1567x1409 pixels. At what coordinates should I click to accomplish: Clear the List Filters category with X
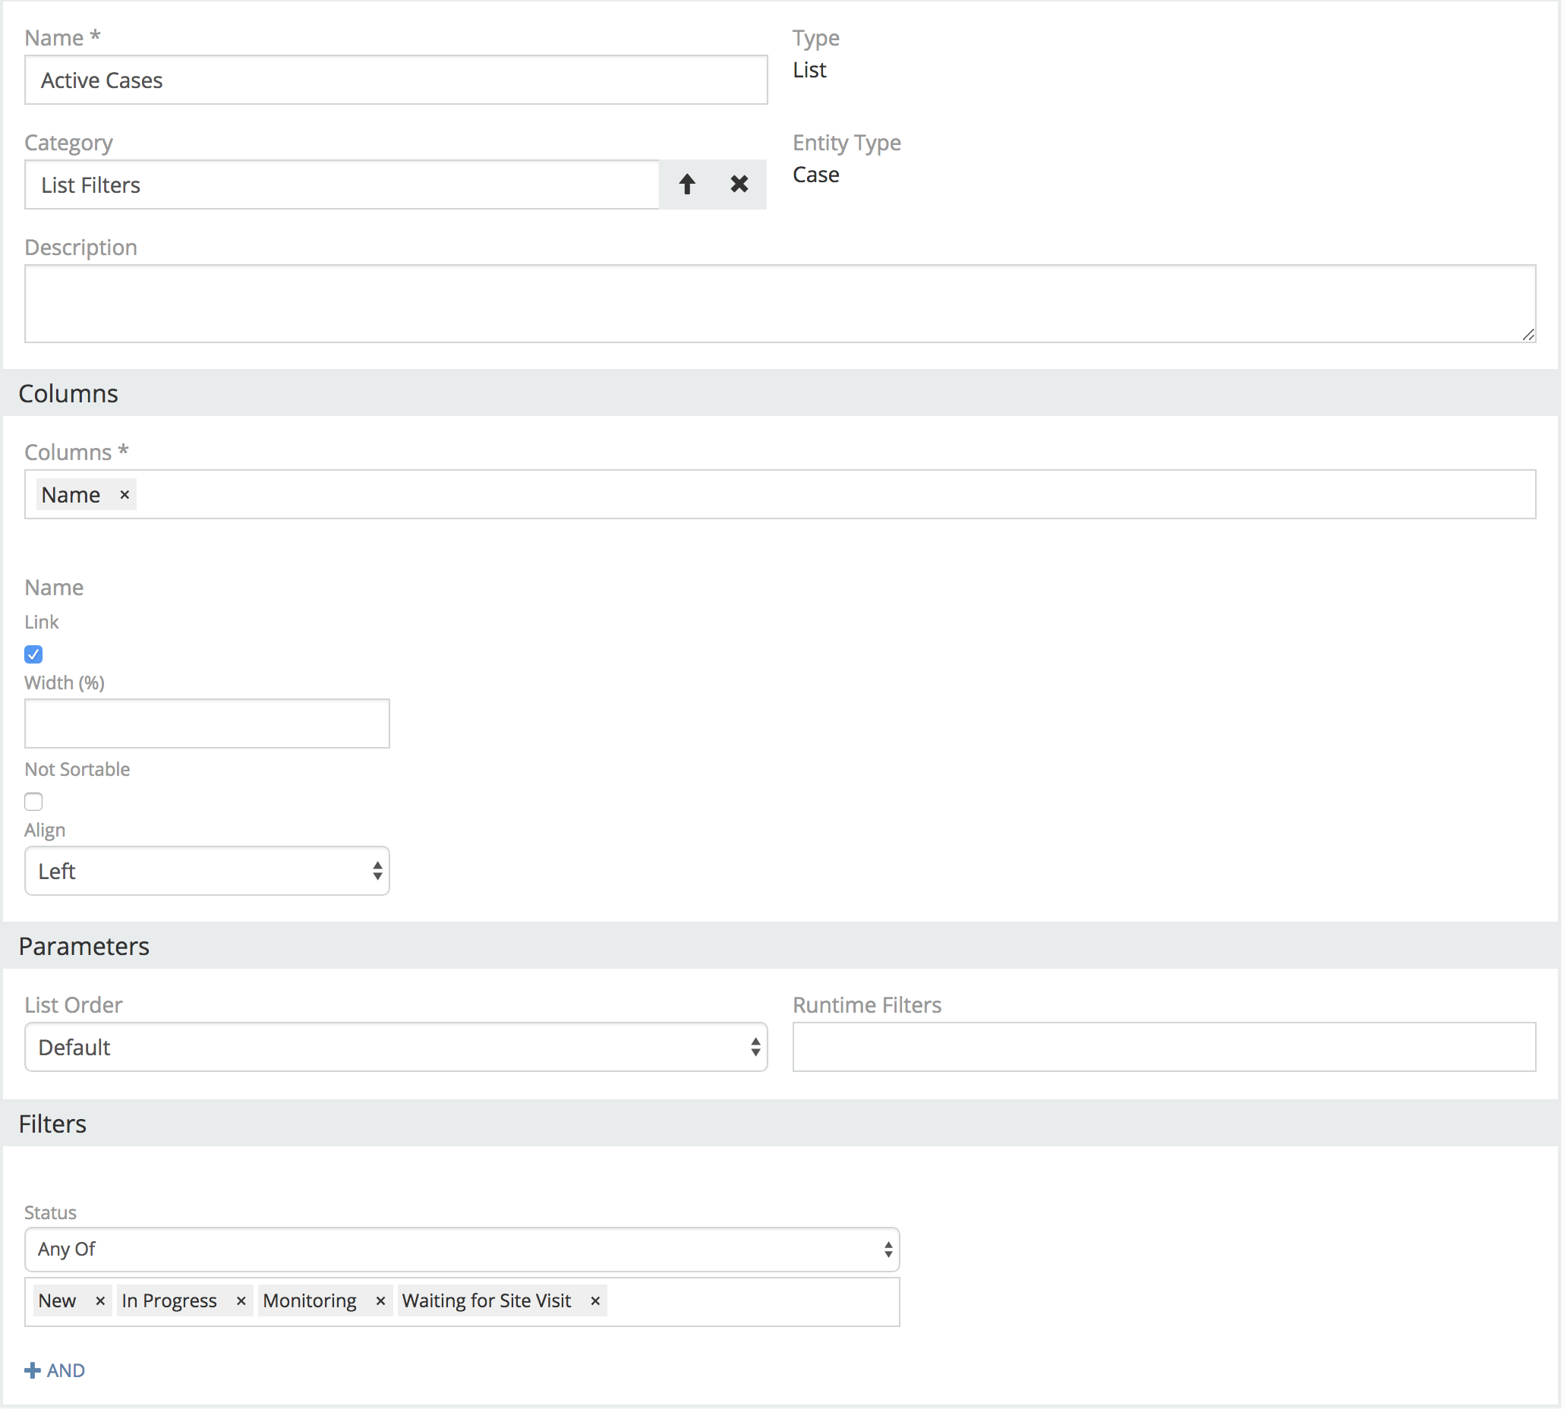[739, 184]
